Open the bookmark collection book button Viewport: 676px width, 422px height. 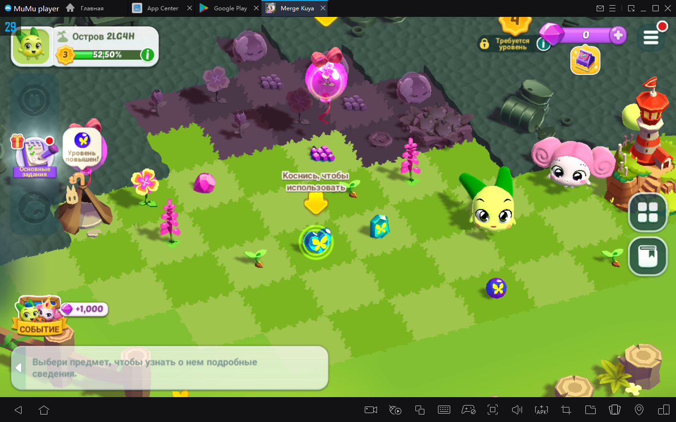(648, 256)
